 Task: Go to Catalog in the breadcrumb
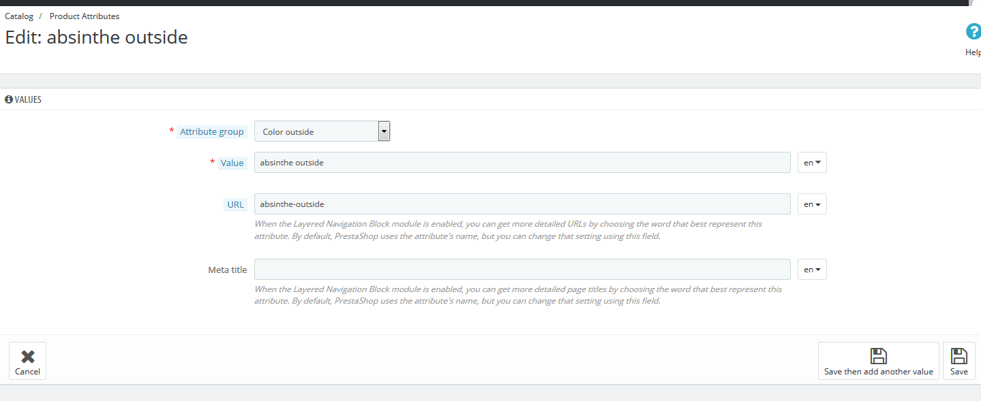click(x=19, y=16)
